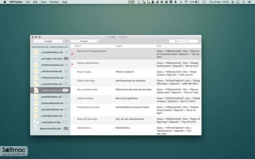Image resolution: width=255 pixels, height=159 pixels.
Task: Select source text Notifications:
Action: [x=84, y=128]
